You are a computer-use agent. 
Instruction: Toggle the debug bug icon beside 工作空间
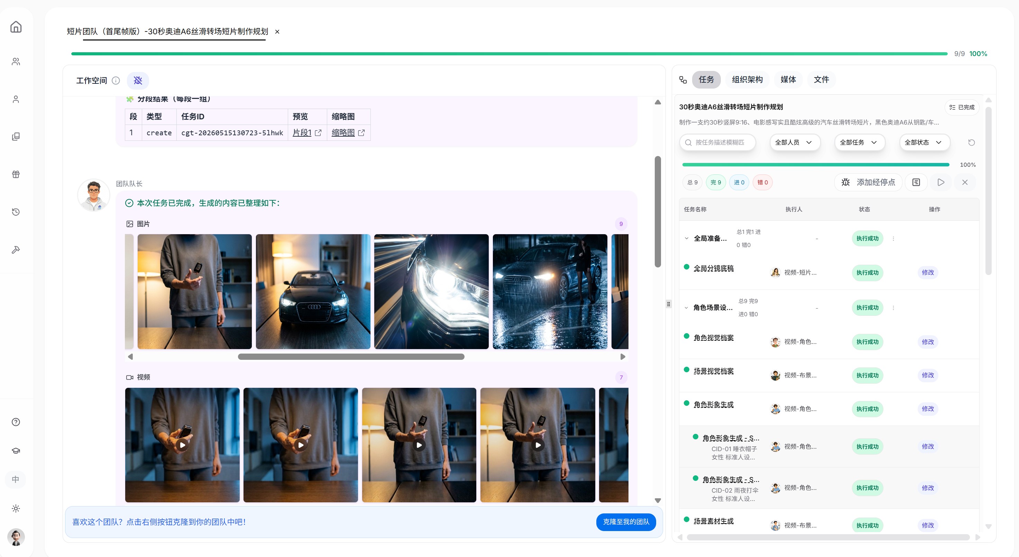point(138,81)
